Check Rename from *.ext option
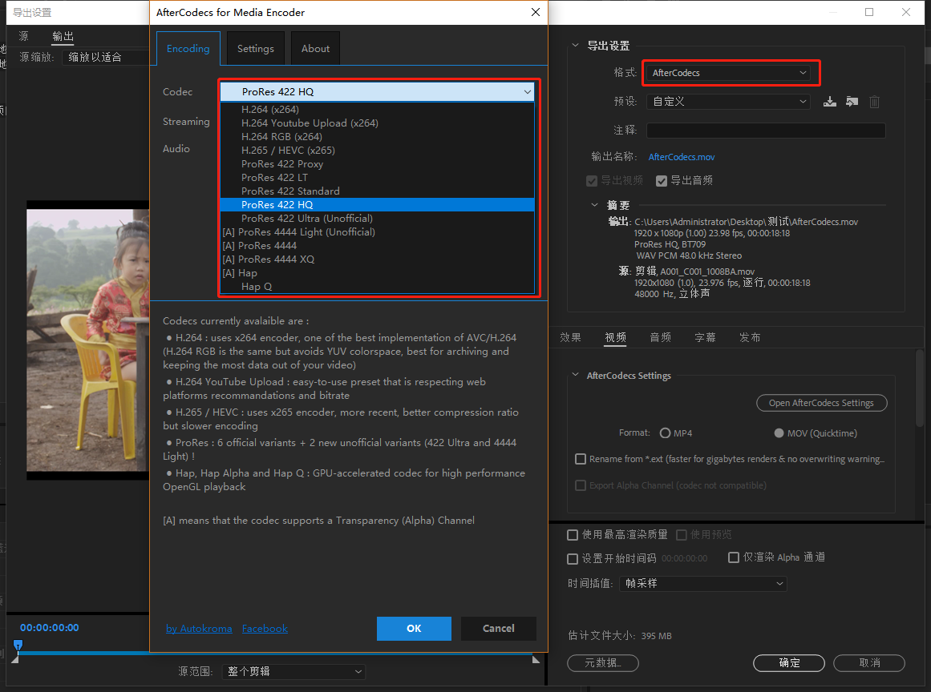Viewport: 931px width, 692px height. coord(581,459)
